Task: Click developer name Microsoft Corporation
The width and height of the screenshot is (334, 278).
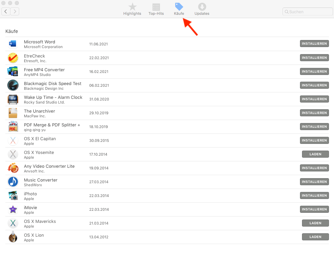Action: 43,47
